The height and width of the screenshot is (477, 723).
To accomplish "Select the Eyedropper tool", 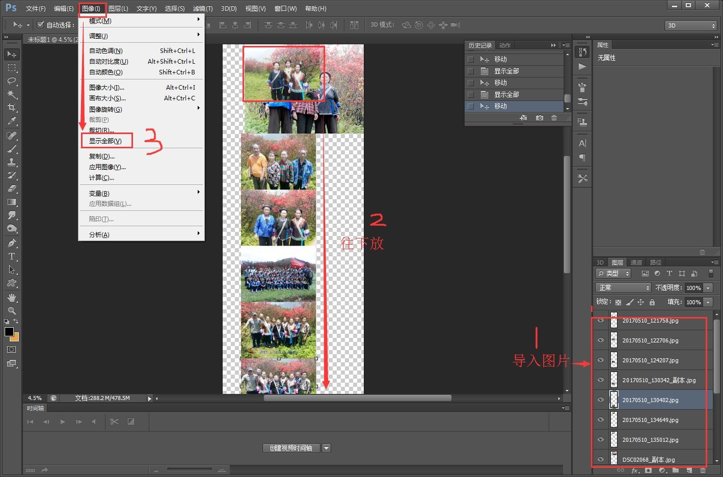I will pyautogui.click(x=11, y=121).
